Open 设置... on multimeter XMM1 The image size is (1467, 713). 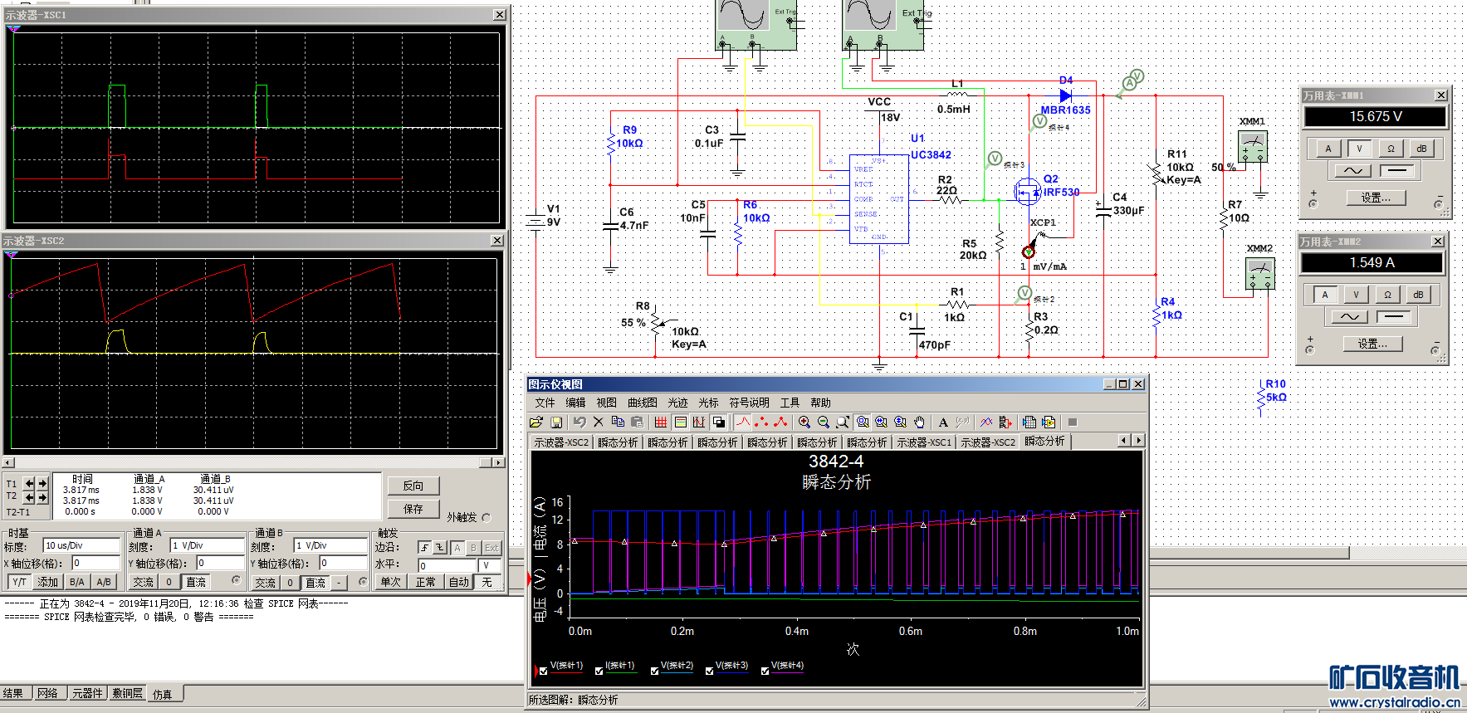tap(1375, 198)
